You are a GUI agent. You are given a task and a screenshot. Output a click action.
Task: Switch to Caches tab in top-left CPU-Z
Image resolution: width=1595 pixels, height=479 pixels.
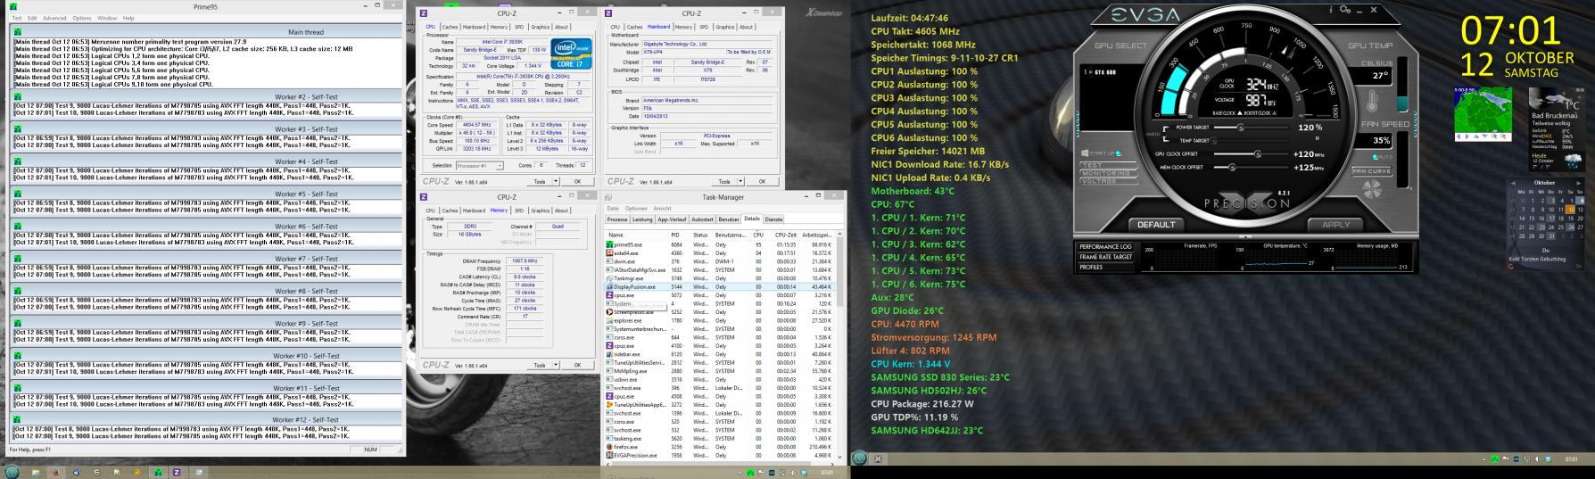click(x=450, y=27)
